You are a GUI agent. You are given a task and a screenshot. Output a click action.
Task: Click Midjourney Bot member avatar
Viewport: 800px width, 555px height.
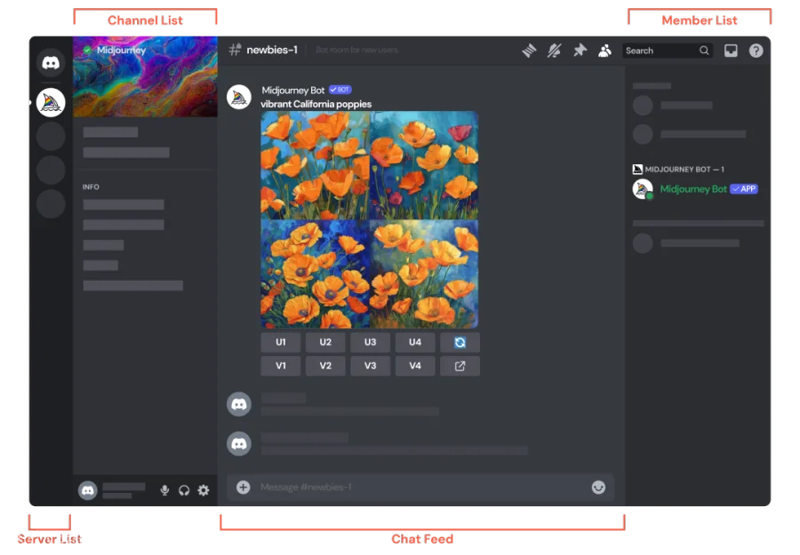[643, 189]
